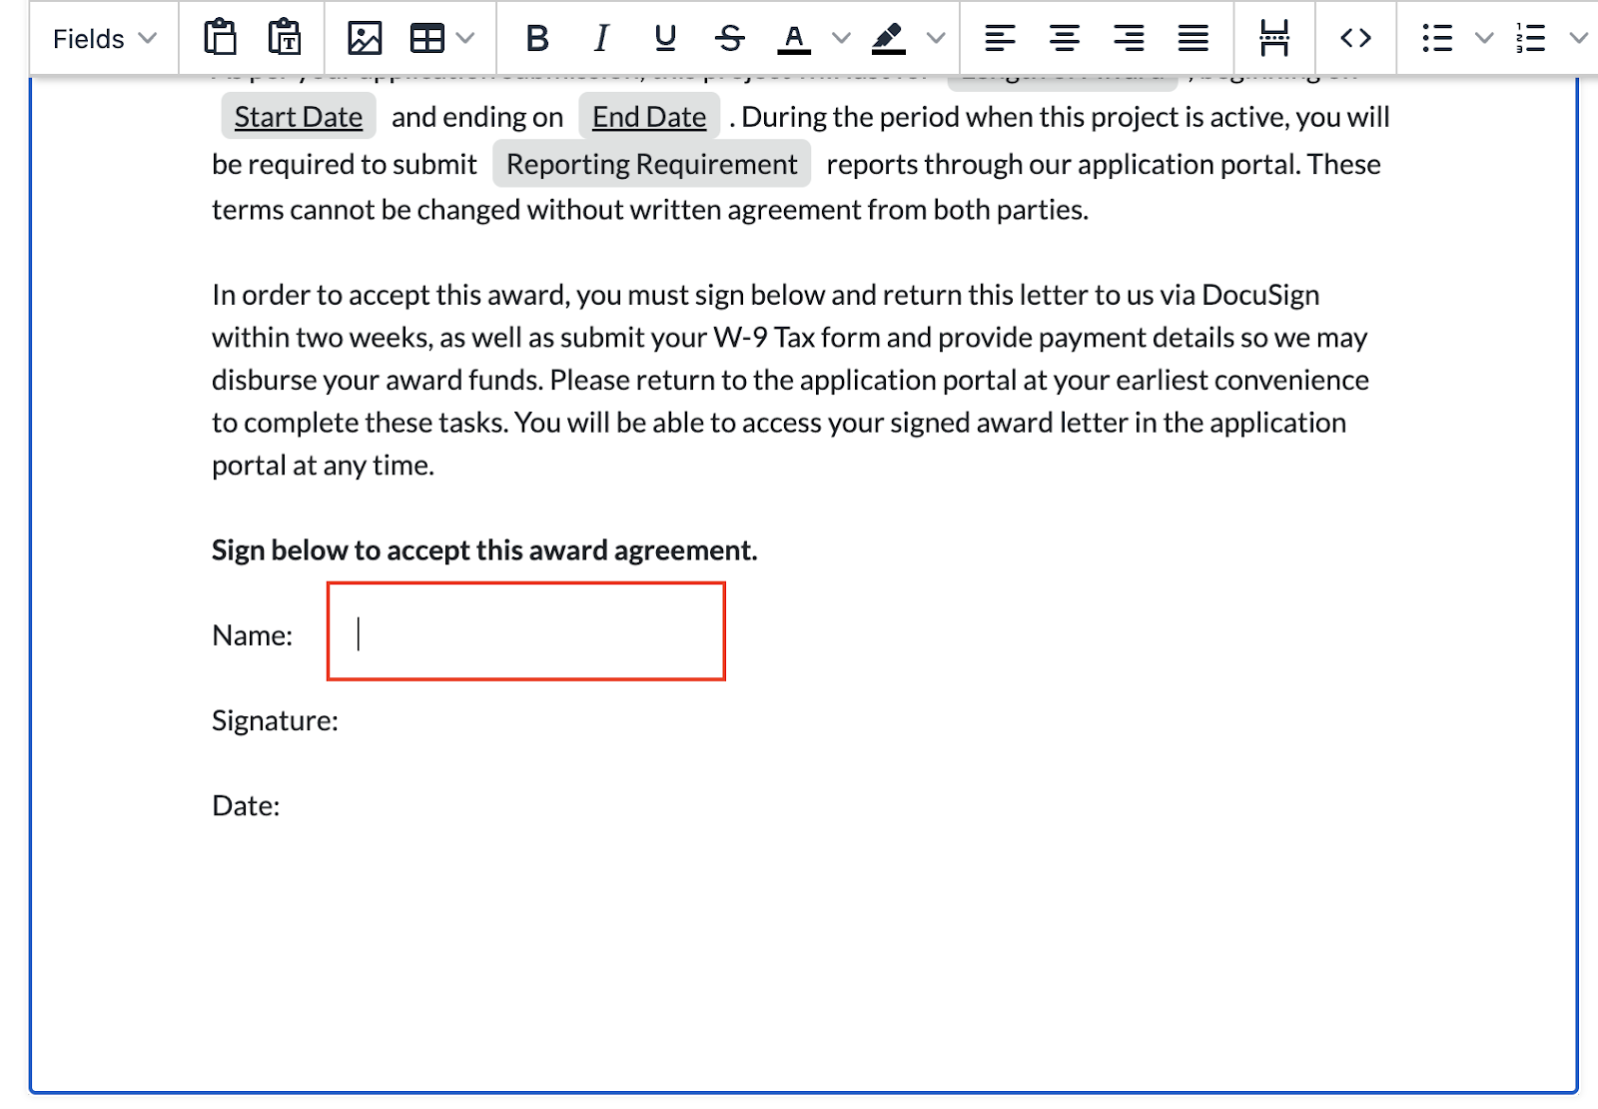Viewport: 1598px width, 1109px height.
Task: Open the Fields dropdown menu
Action: 104,38
